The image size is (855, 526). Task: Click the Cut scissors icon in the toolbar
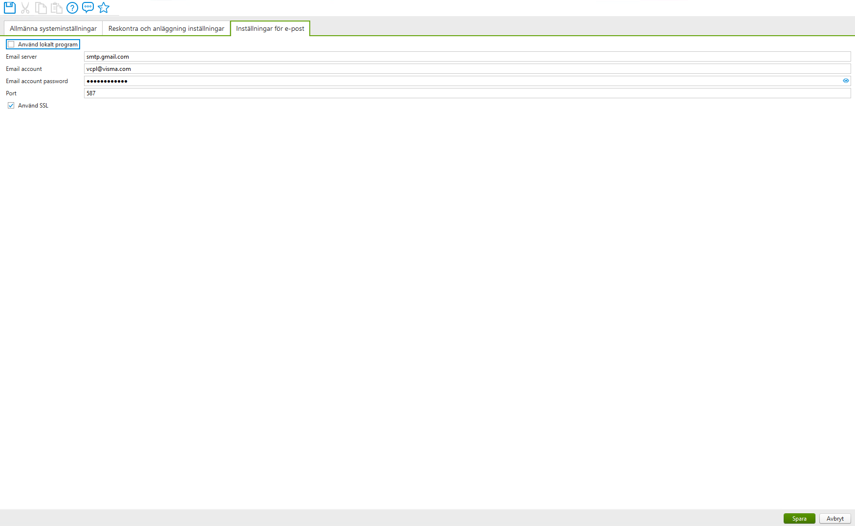pos(25,7)
